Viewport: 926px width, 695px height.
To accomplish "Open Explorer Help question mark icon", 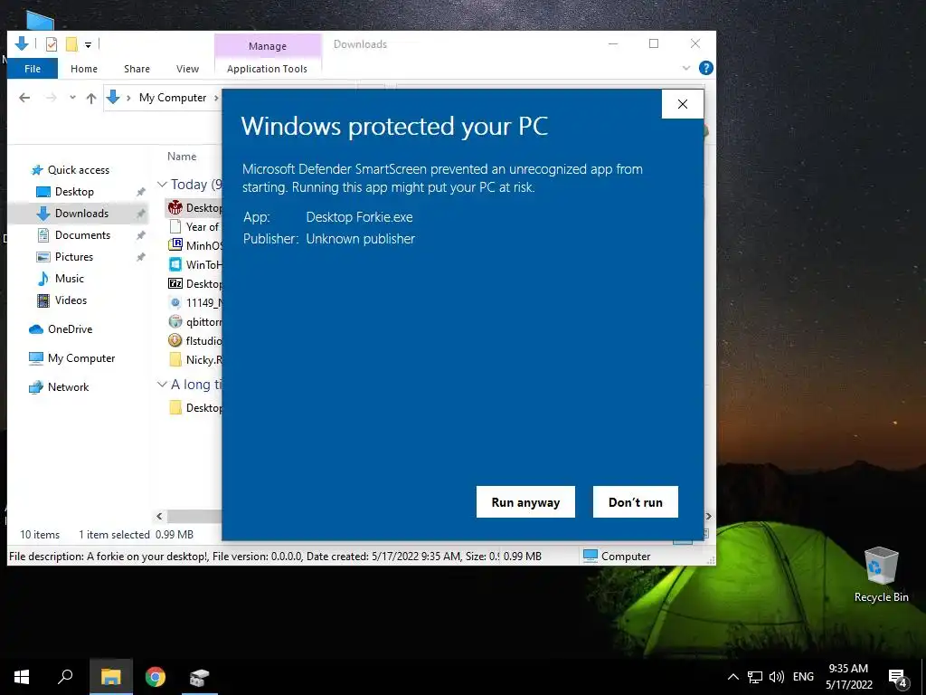I will click(x=705, y=68).
